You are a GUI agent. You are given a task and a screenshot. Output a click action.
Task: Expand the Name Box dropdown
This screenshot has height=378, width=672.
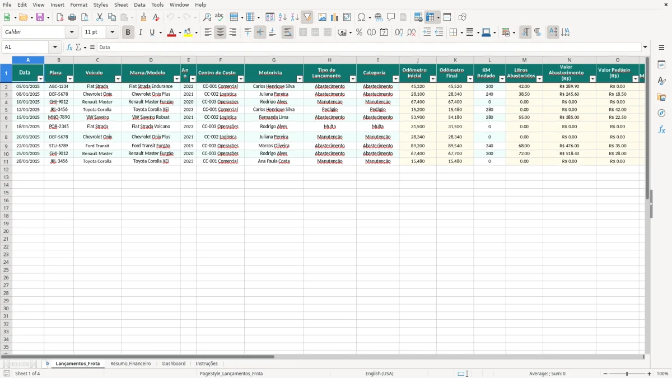[x=55, y=47]
